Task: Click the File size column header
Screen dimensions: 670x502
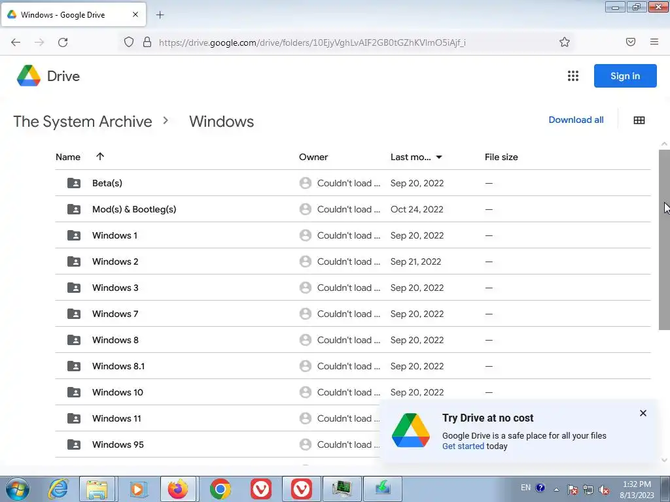Action: click(501, 157)
